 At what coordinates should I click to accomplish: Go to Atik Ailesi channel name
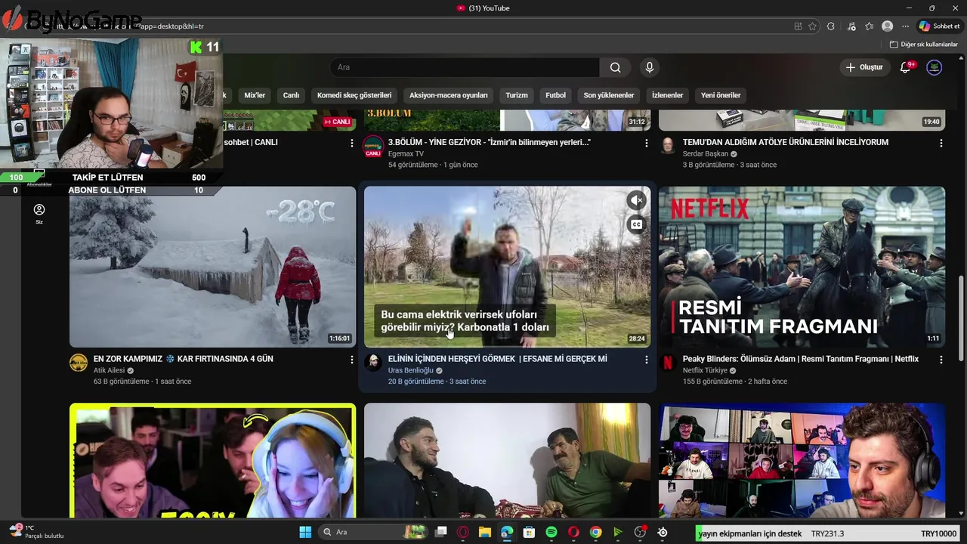click(109, 370)
